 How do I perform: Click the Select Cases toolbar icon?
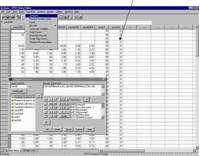point(70,17)
